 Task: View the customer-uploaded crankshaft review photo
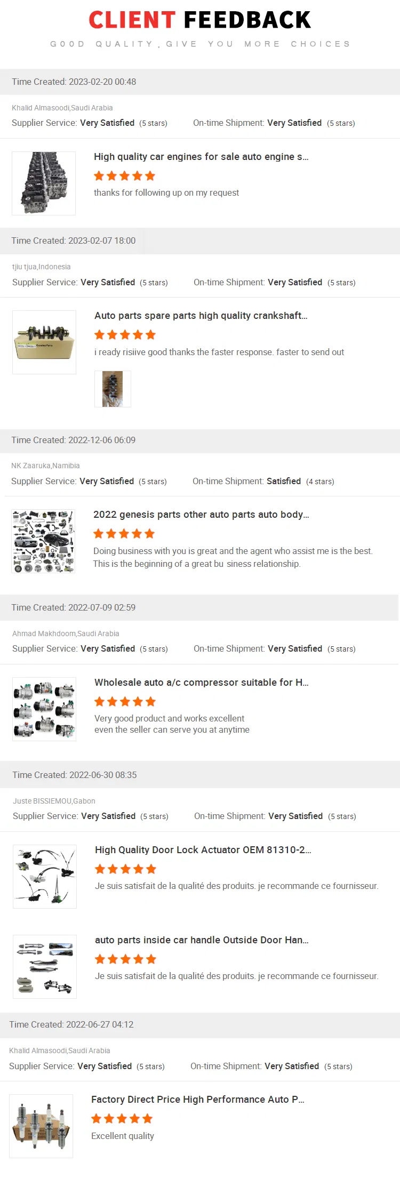click(113, 389)
